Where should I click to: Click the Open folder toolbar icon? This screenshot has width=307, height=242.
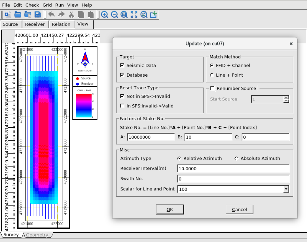[18, 14]
